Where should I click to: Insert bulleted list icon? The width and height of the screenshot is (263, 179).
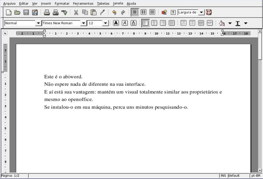pyautogui.click(x=192, y=23)
